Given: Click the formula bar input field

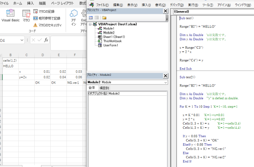Looking at the screenshot, I should [69, 43].
